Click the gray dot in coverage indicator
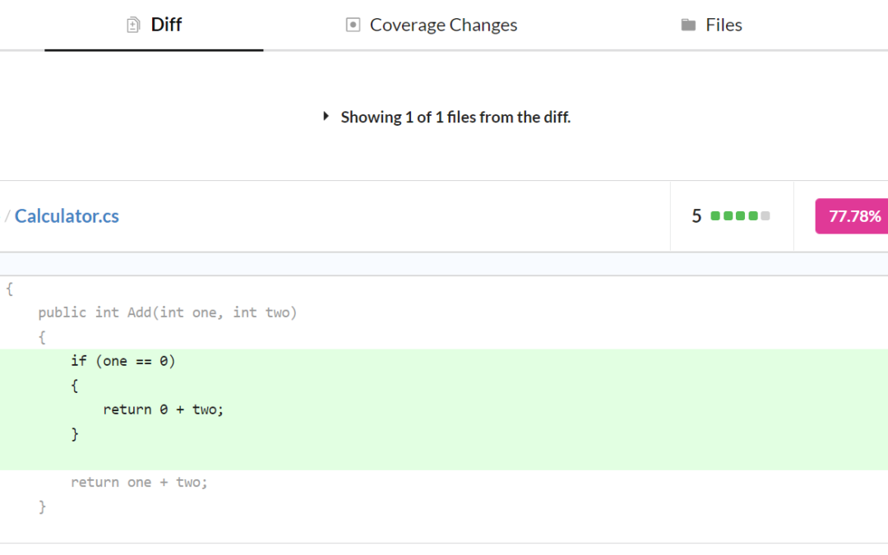The width and height of the screenshot is (888, 555). coord(765,216)
